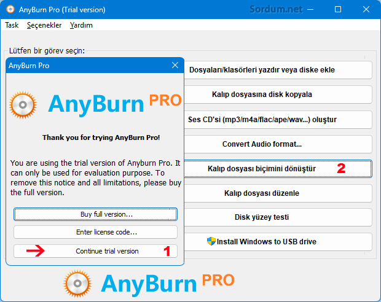Click the 'Lütfen bir görev seçin:' label
The height and width of the screenshot is (302, 381).
click(47, 51)
